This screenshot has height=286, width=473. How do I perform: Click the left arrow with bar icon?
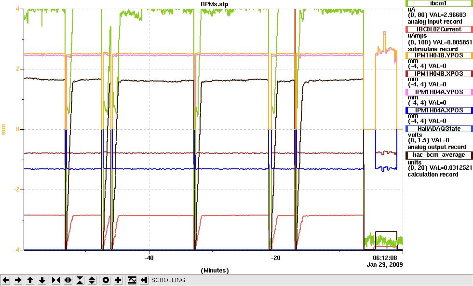144,280
